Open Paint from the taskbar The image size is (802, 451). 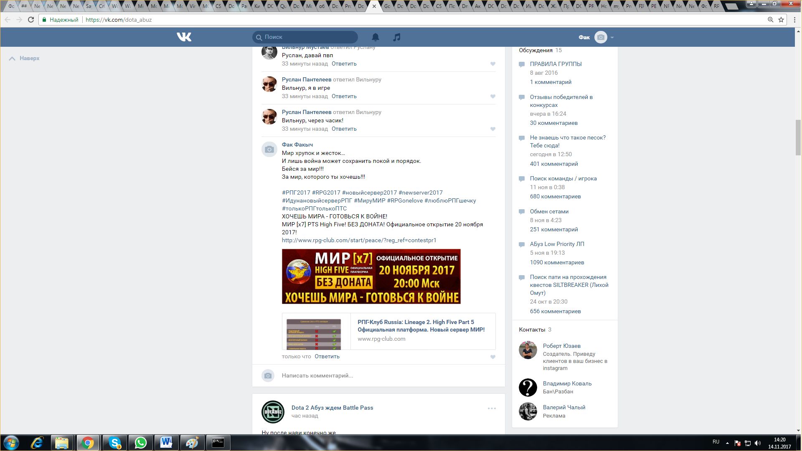click(192, 443)
